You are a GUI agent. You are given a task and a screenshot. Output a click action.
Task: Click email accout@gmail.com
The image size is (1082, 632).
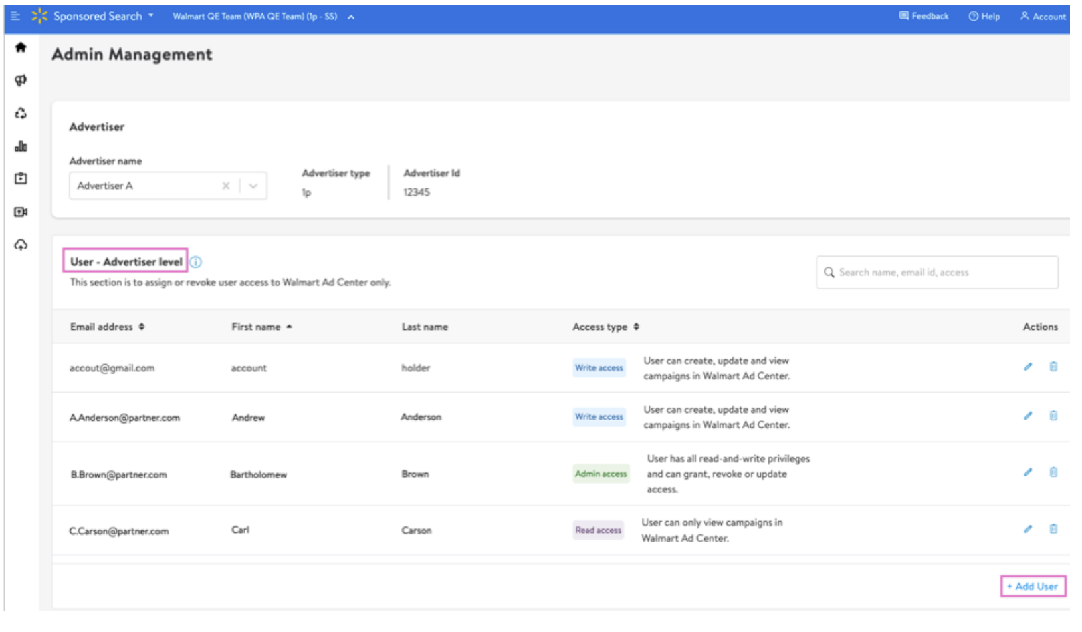tap(112, 369)
